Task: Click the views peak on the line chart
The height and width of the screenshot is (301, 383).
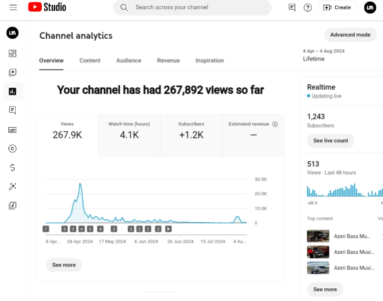Action: pyautogui.click(x=80, y=184)
